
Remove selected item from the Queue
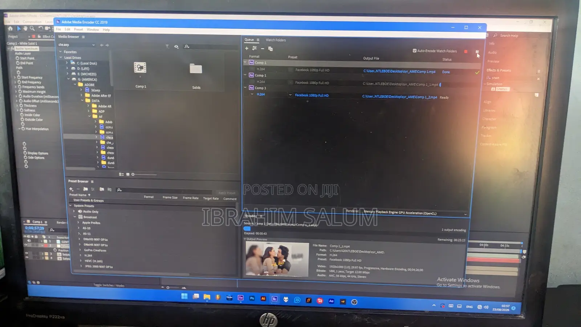(x=262, y=49)
